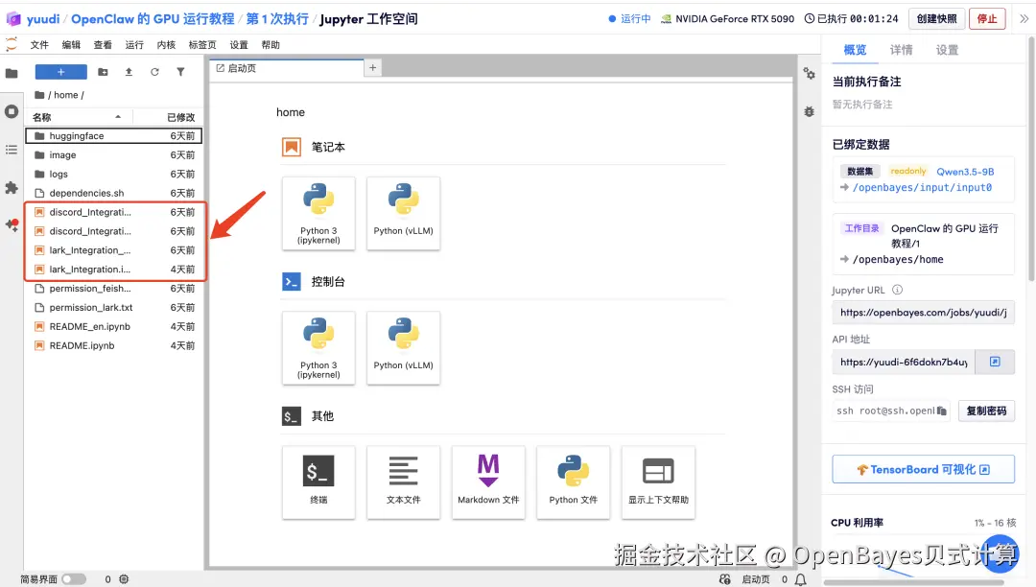
Task: Click the Jupyter URL info icon
Action: click(x=897, y=290)
